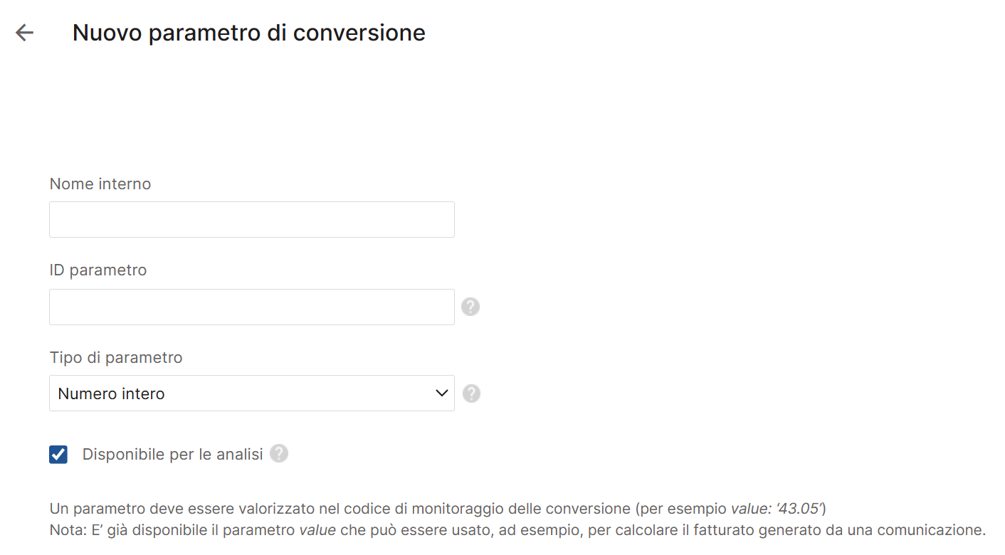This screenshot has width=1005, height=555.
Task: Click the sentence starting Un parametro deve essere
Action: pyautogui.click(x=214, y=509)
